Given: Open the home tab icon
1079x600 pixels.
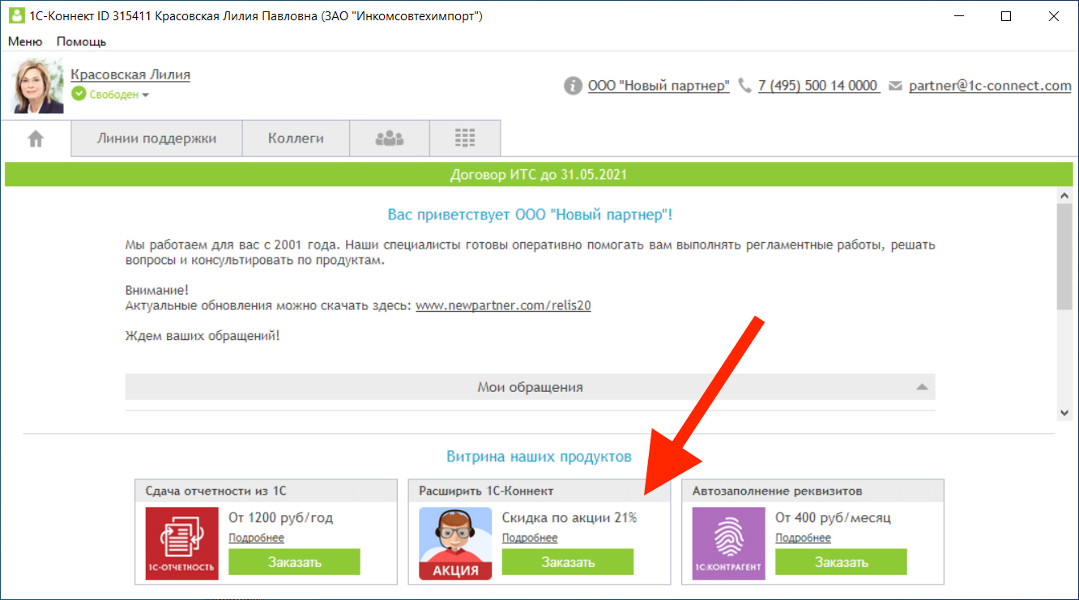Looking at the screenshot, I should coord(36,138).
